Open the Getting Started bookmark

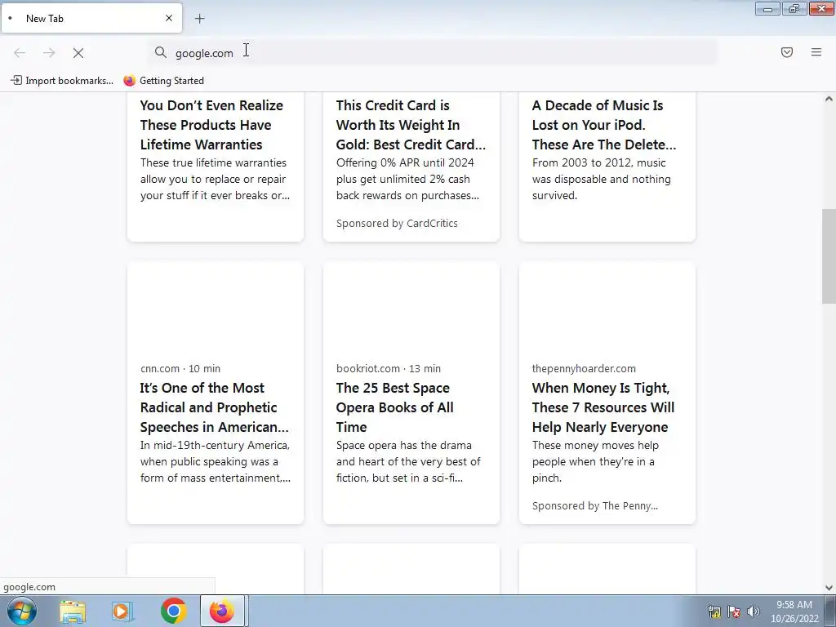tap(163, 81)
